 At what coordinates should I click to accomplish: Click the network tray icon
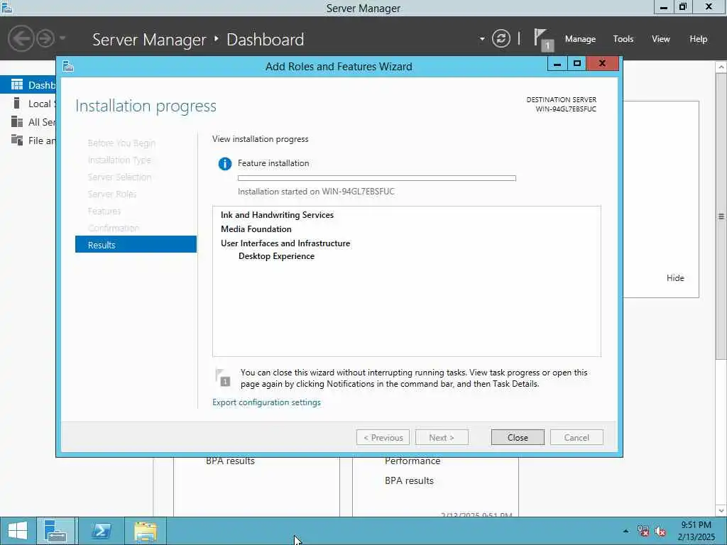[x=643, y=531]
